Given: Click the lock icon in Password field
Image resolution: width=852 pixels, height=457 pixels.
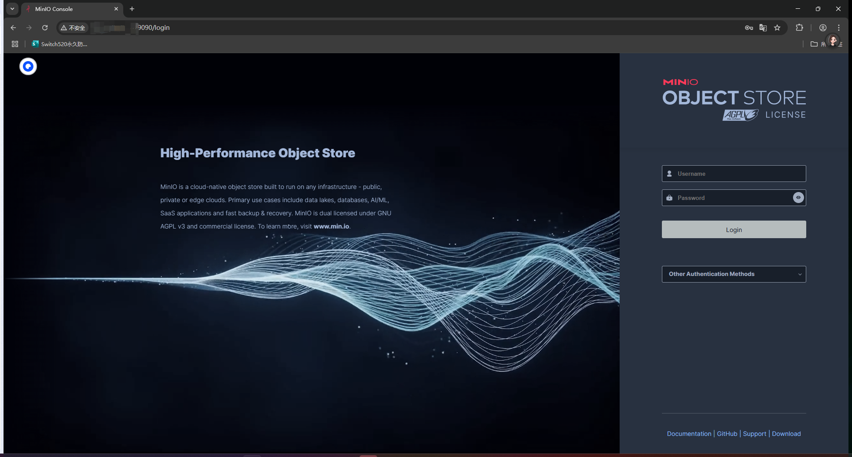Looking at the screenshot, I should [669, 198].
